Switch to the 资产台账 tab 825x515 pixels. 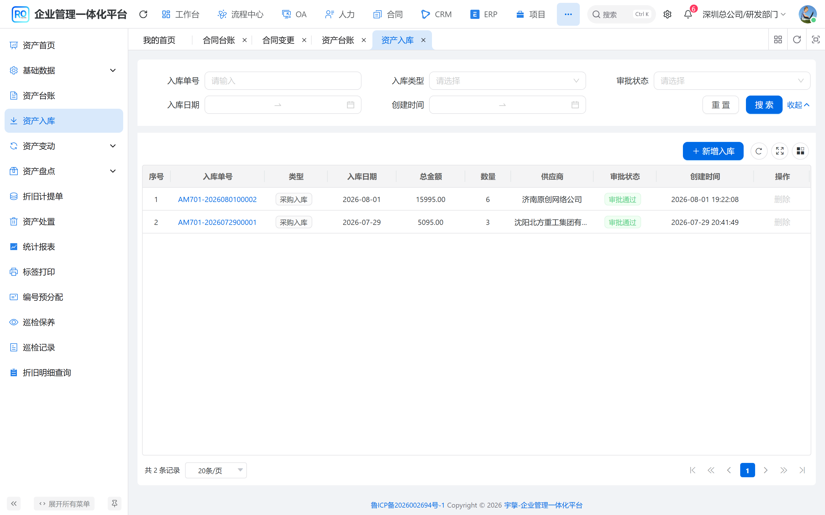[x=338, y=40]
